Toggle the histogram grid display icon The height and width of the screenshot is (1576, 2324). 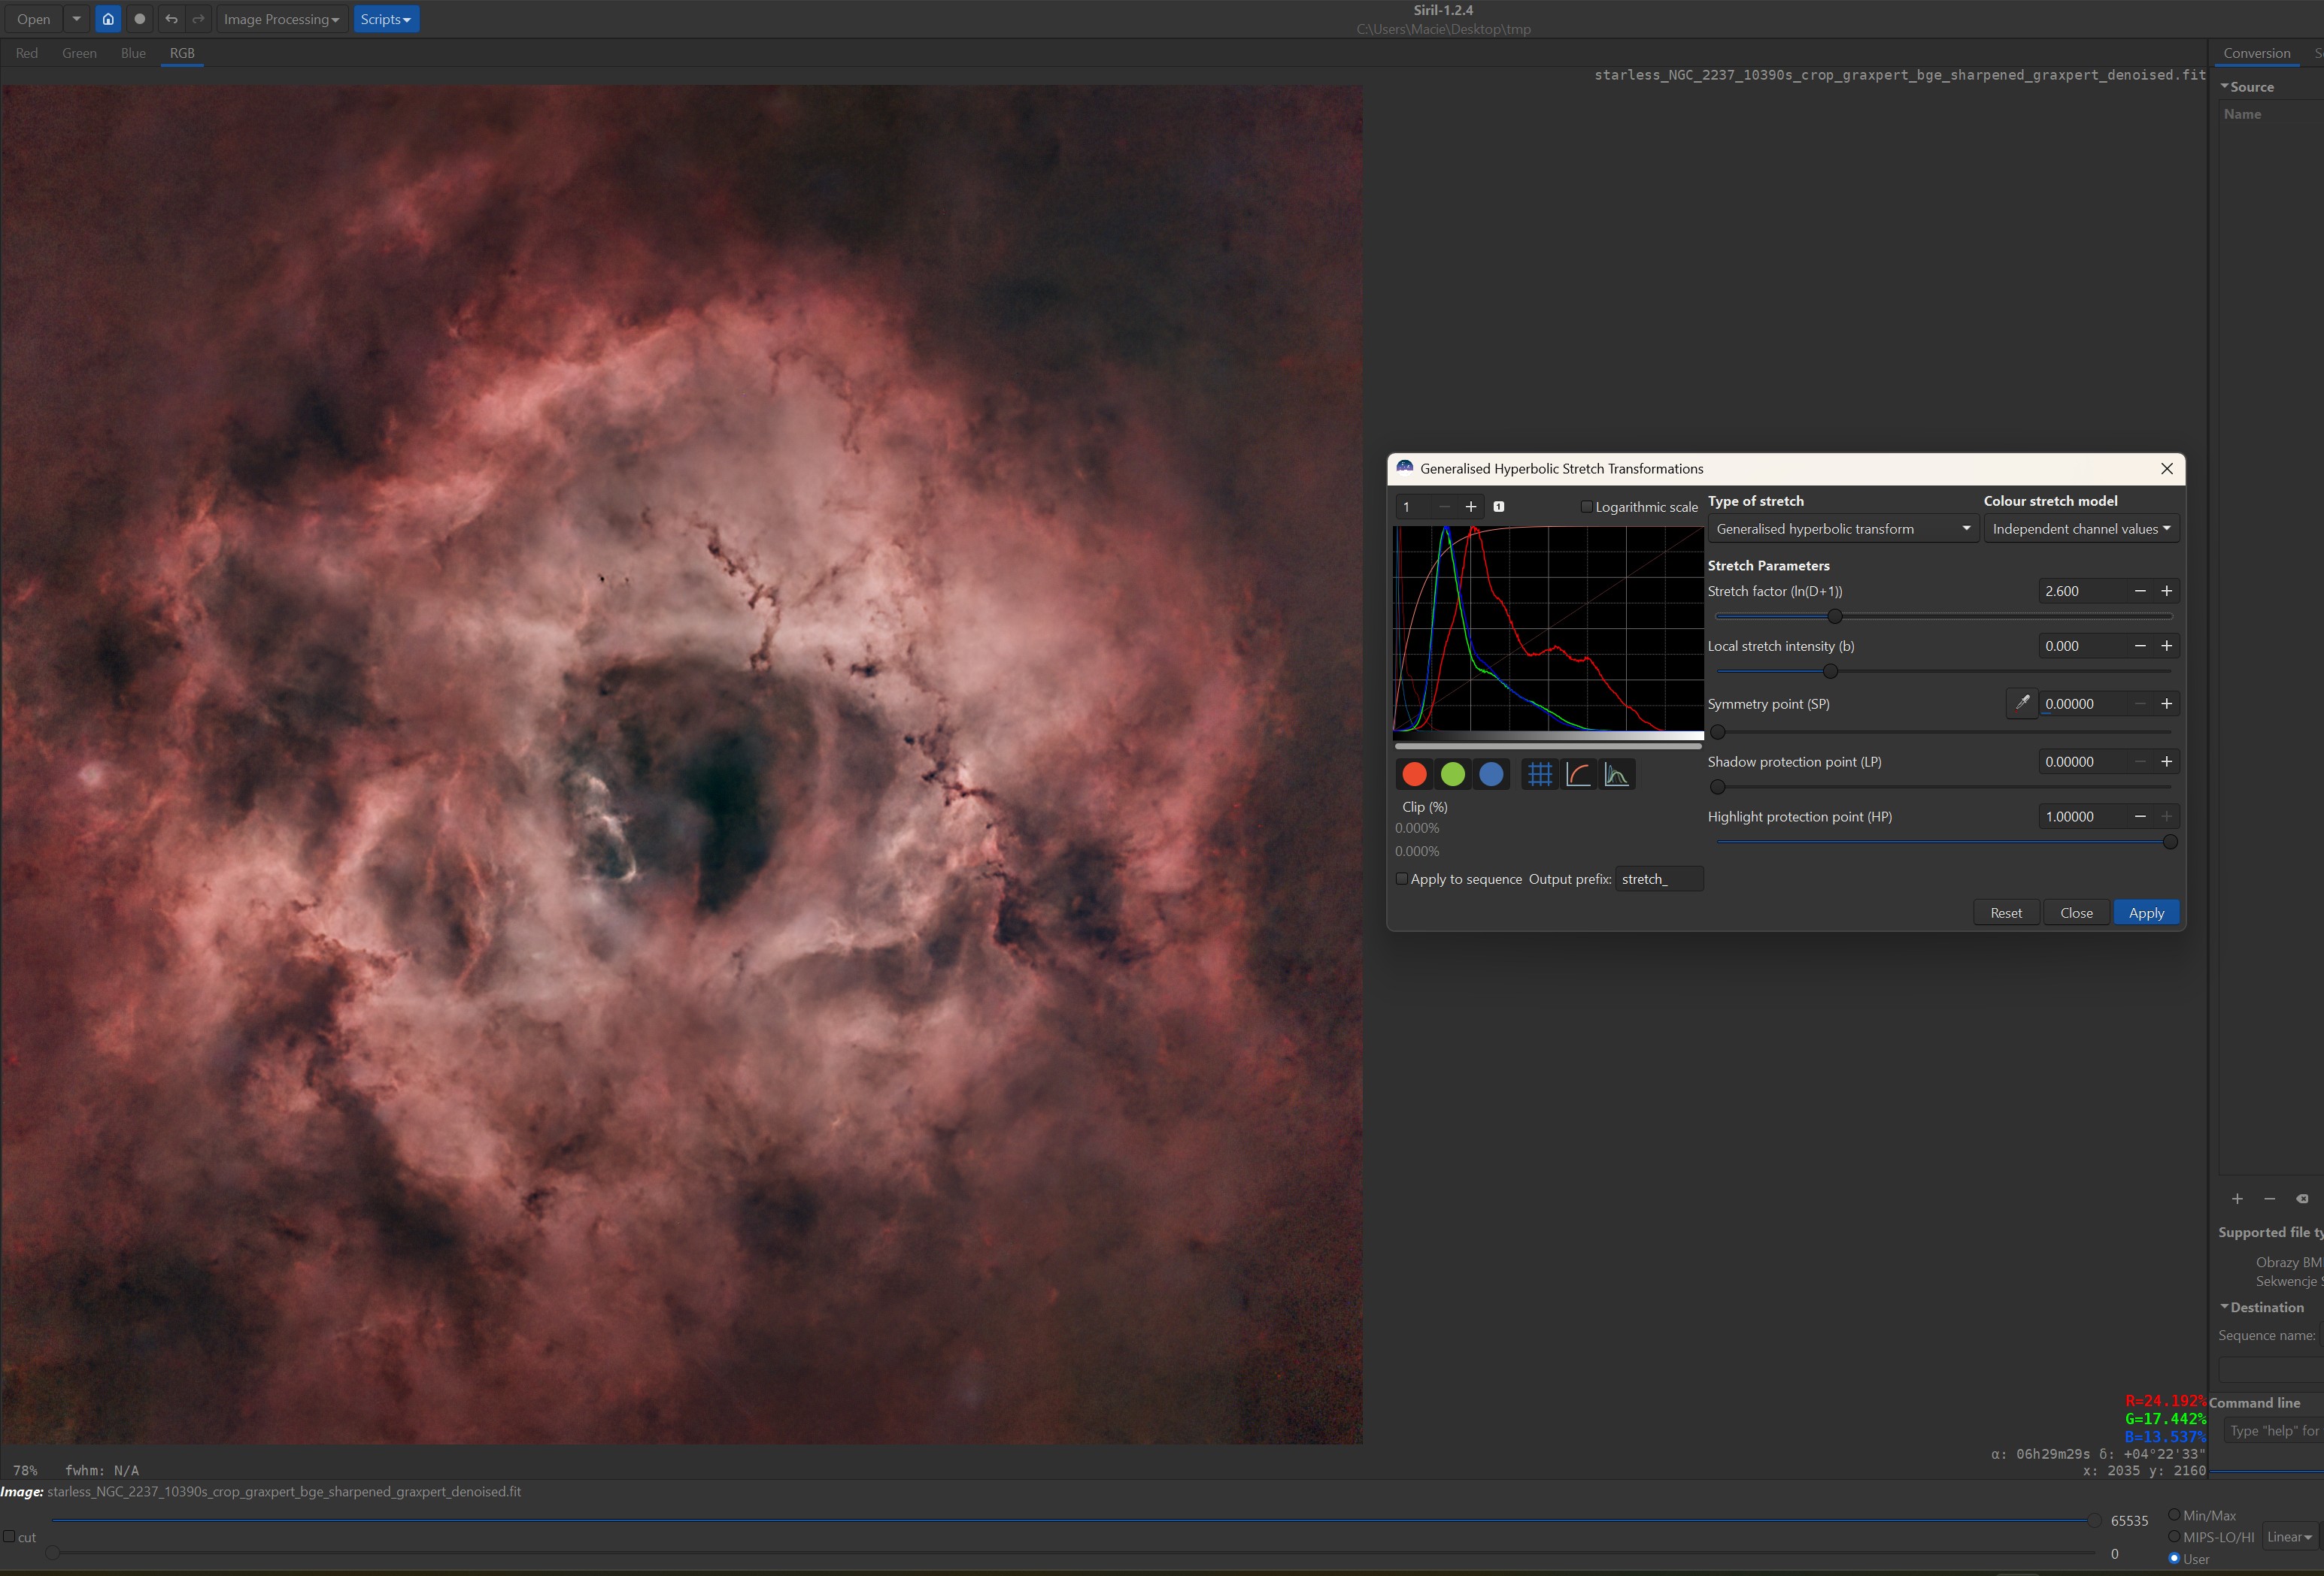(1540, 775)
